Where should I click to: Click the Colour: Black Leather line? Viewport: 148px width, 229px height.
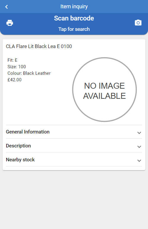(x=29, y=73)
